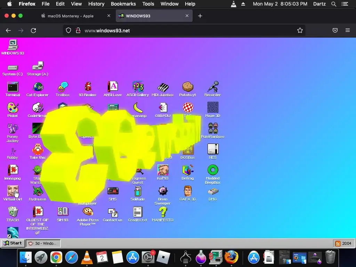Image resolution: width=356 pixels, height=267 pixels.
Task: Open a new Firefox tab
Action: tap(200, 16)
